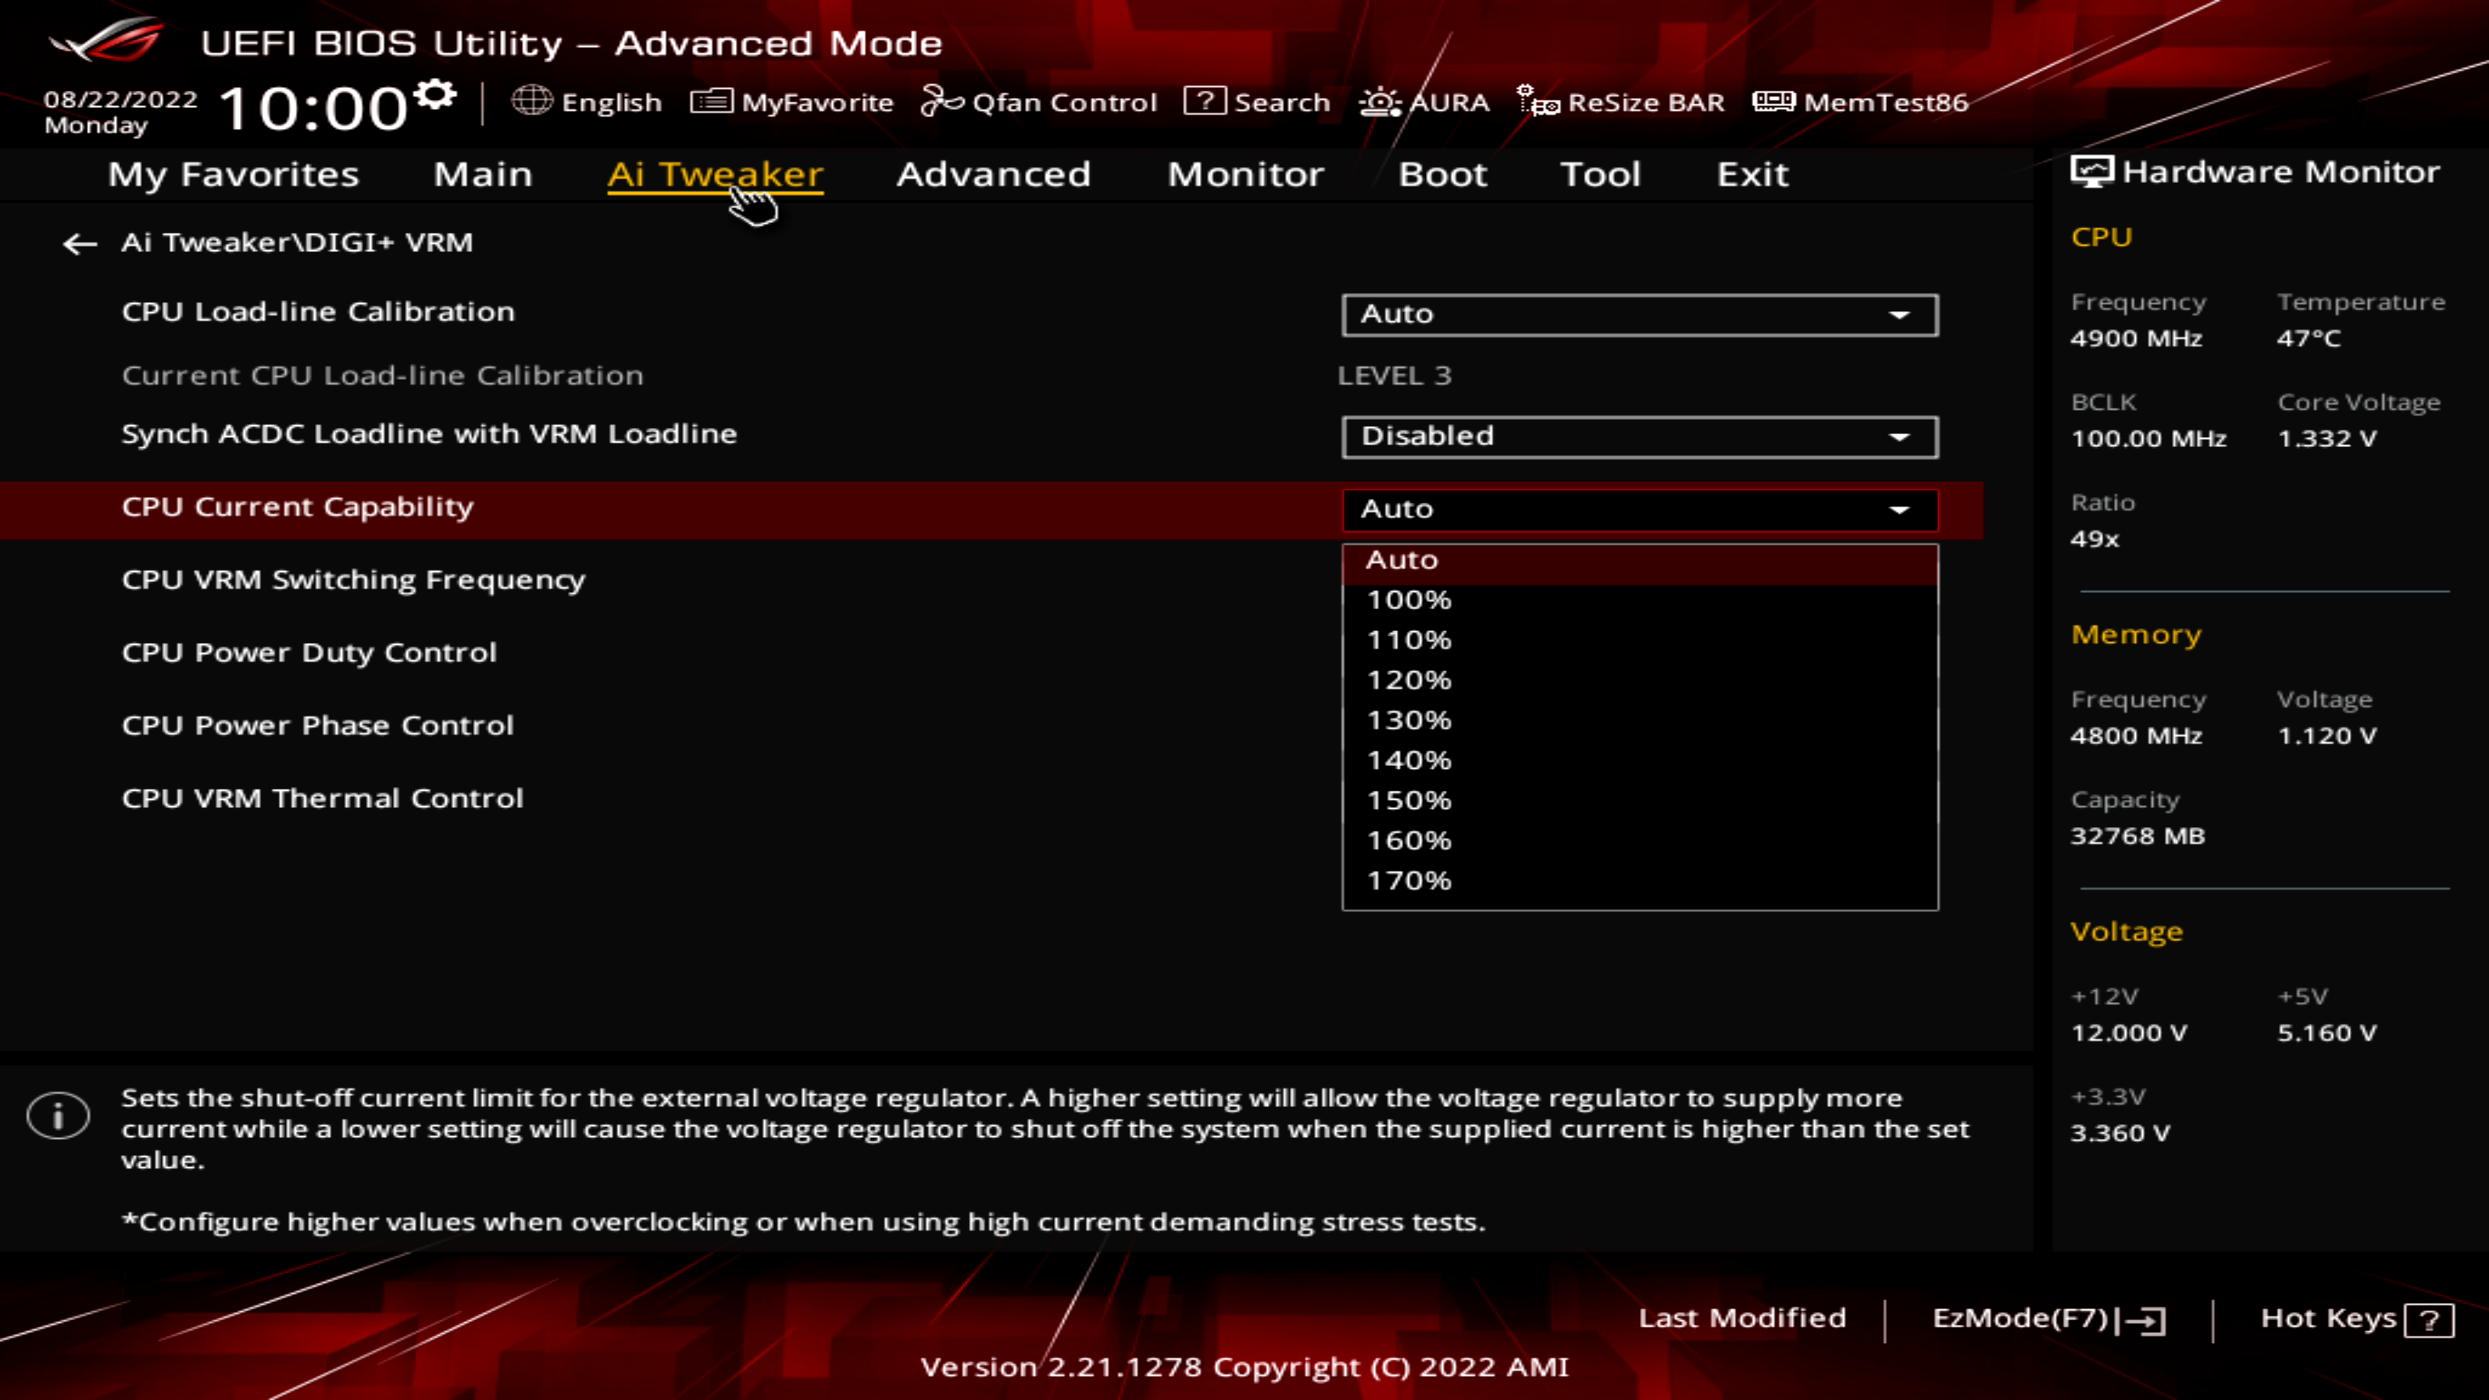
Task: Select 140% in the dropdown list
Action: [1408, 760]
